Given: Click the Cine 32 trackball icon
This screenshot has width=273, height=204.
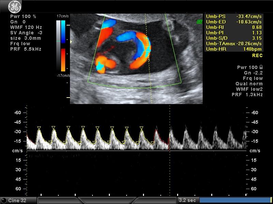Looking at the screenshot, I should pyautogui.click(x=3, y=200).
